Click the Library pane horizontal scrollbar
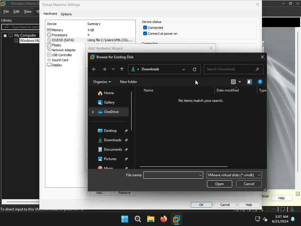 pos(23,202)
